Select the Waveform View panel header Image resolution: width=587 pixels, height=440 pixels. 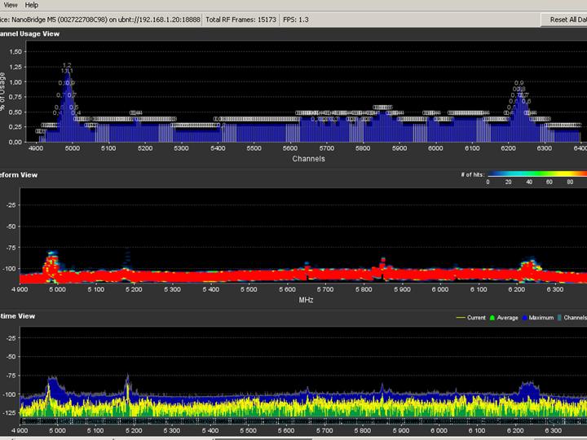click(x=20, y=174)
